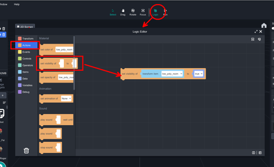Viewport: 274px width, 167px height.
Task: Activate the Select tool in the toolbar
Action: point(113,12)
